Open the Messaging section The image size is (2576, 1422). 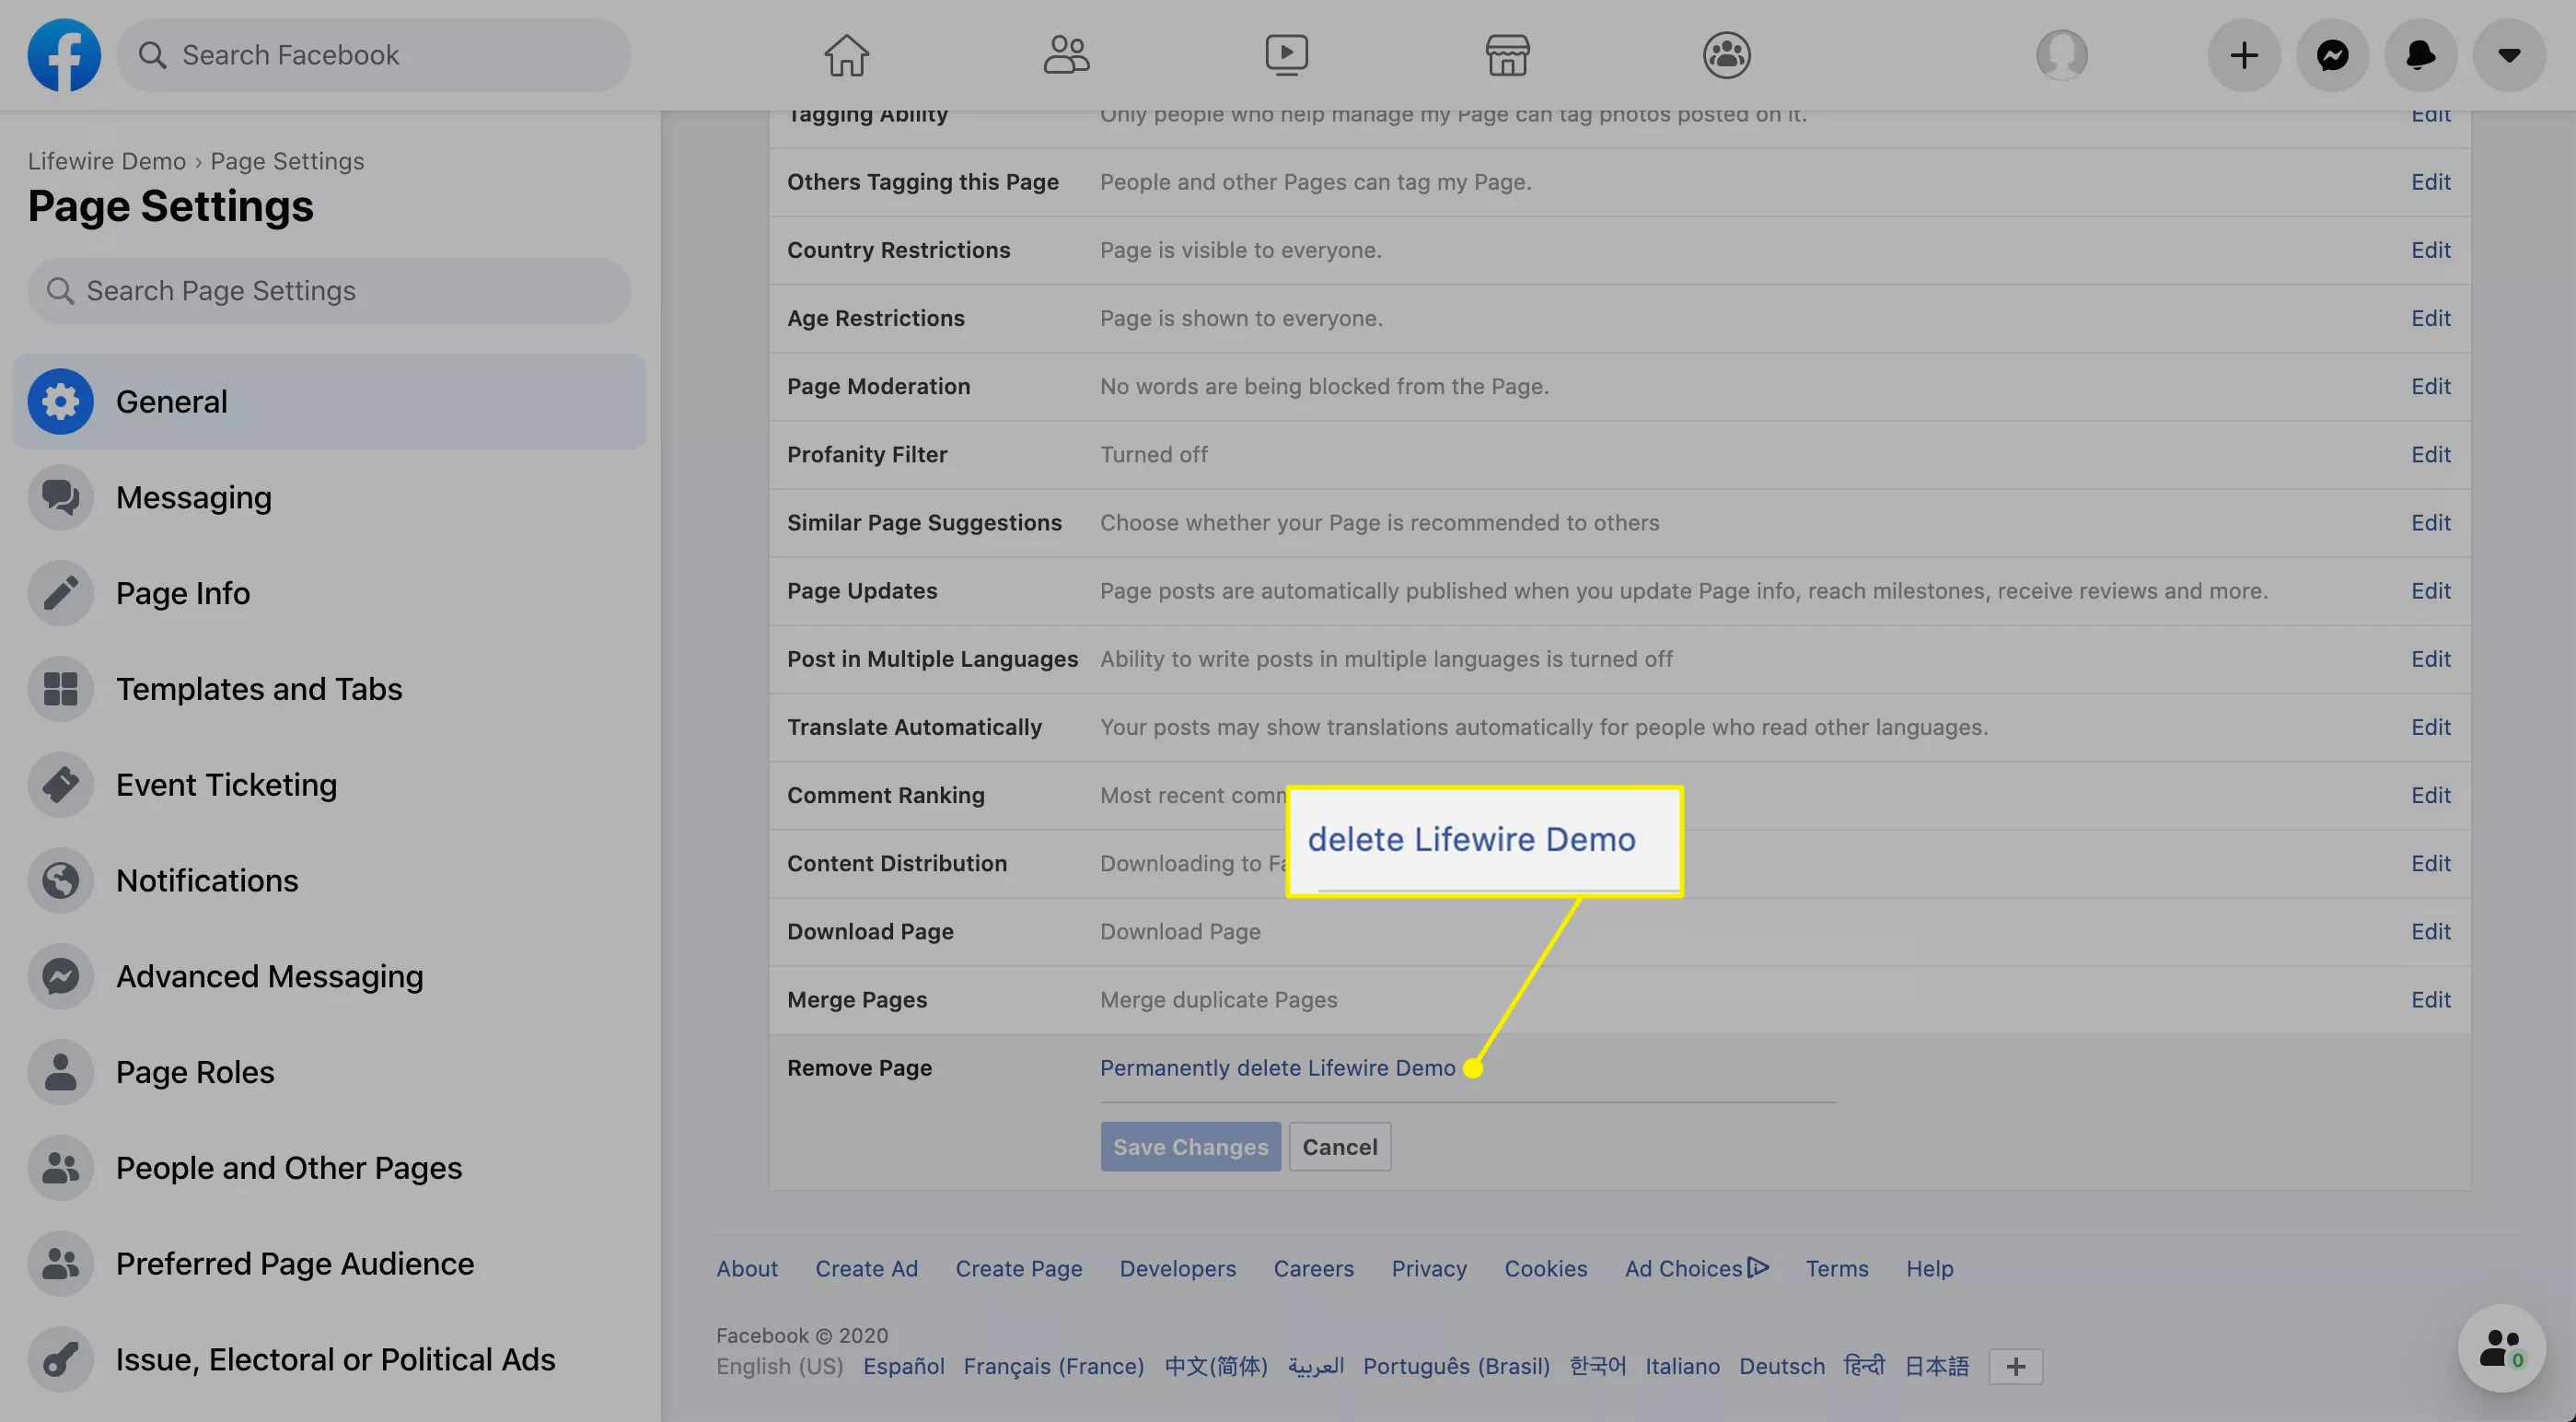click(329, 497)
